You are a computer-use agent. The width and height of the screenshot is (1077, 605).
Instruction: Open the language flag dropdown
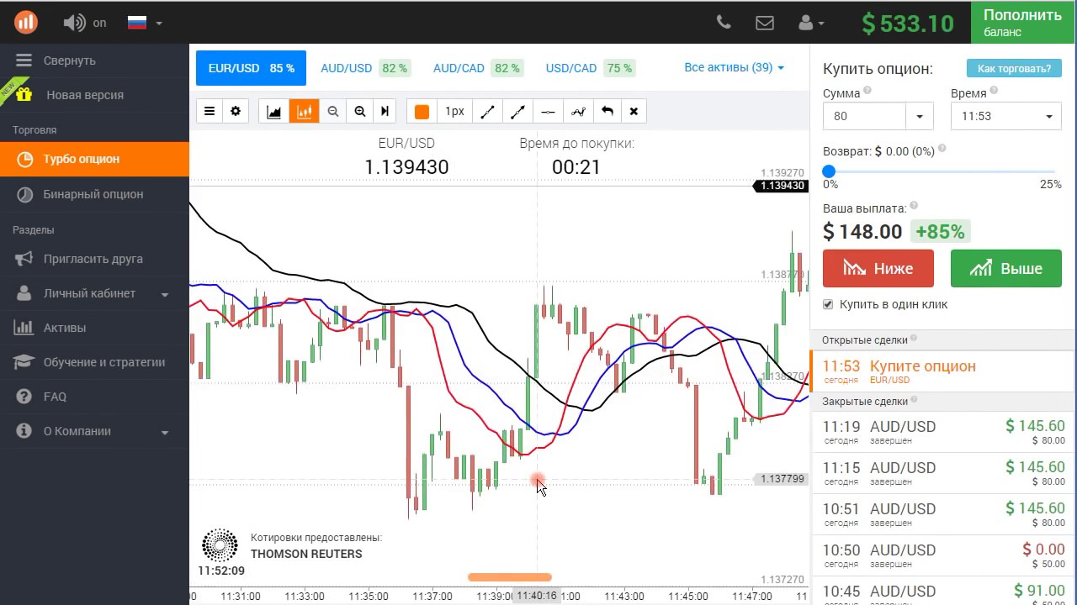pos(145,23)
